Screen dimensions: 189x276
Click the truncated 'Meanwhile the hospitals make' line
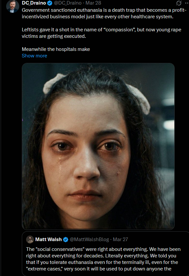[x=56, y=49]
